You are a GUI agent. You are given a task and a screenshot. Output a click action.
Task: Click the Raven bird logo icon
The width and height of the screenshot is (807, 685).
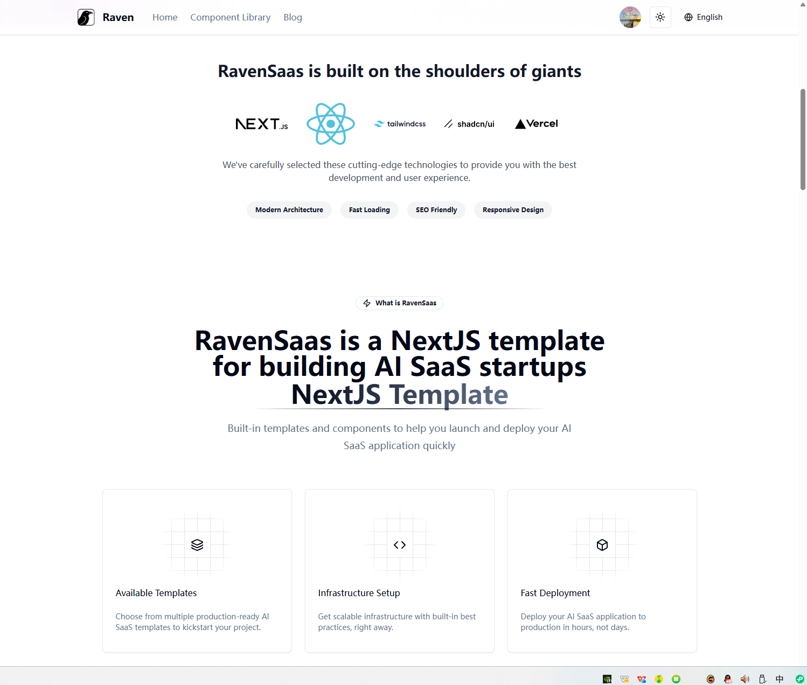pyautogui.click(x=86, y=17)
